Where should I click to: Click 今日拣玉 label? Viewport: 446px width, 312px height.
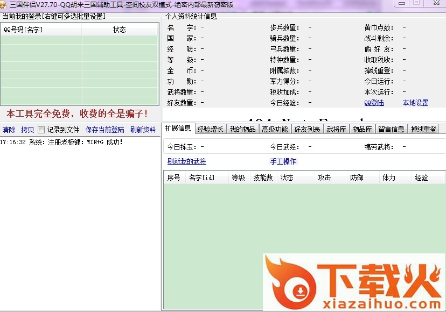tap(182, 147)
